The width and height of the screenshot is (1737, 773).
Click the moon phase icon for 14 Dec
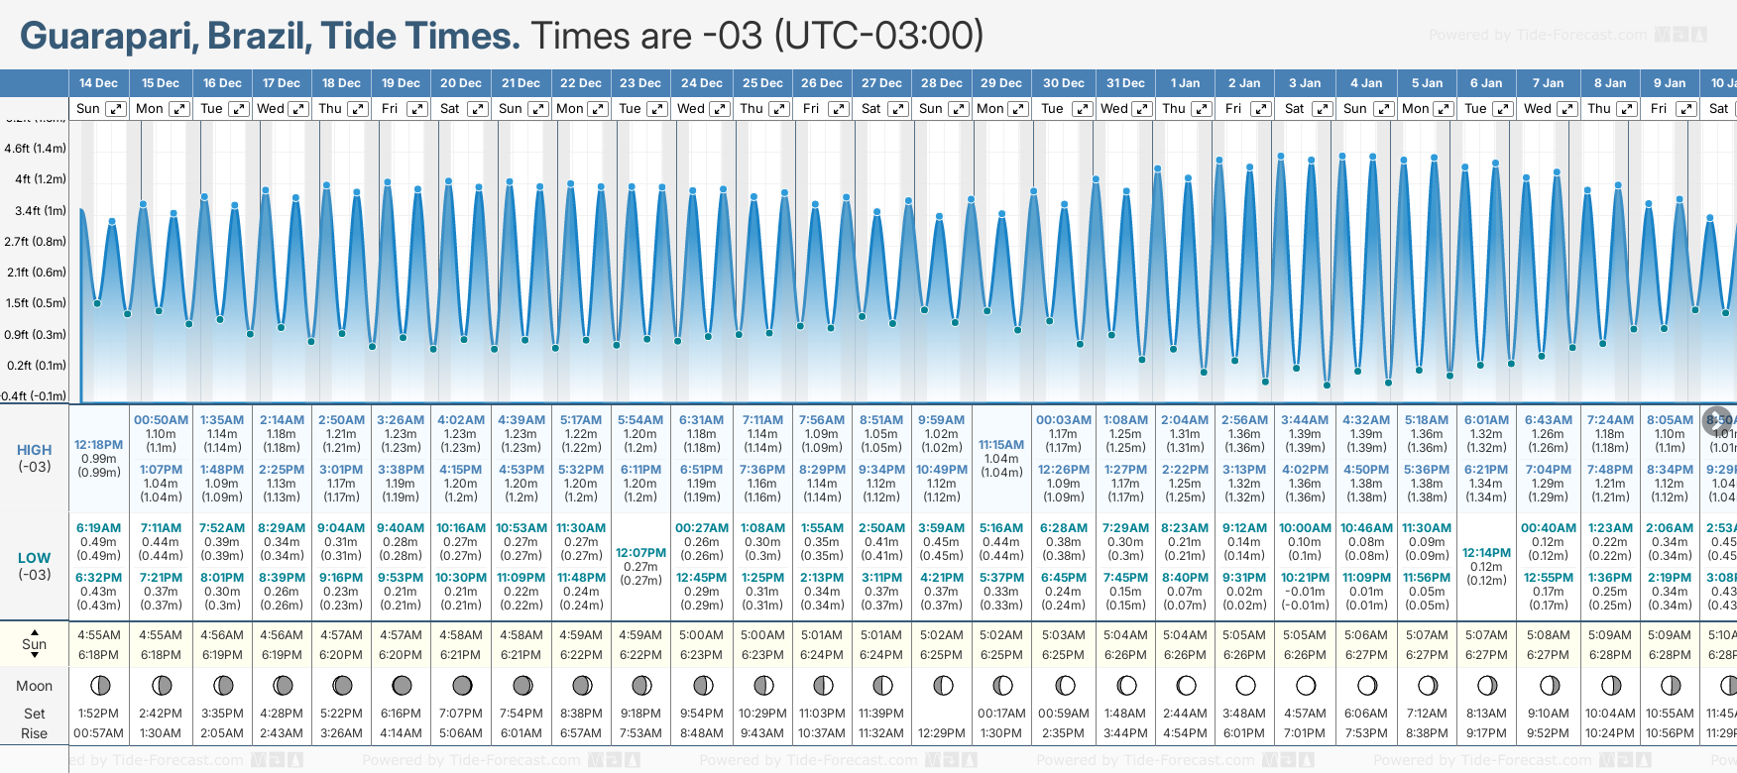point(99,685)
